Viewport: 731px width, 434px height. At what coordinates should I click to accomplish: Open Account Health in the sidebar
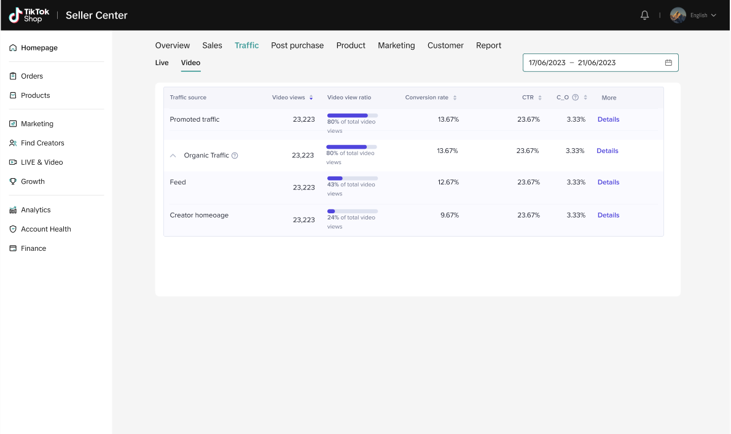tap(45, 229)
